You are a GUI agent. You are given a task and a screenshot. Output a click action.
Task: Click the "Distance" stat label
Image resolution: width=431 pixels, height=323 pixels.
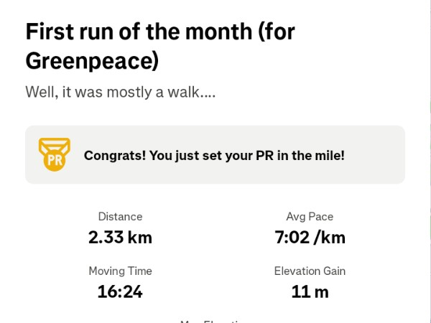pyautogui.click(x=120, y=216)
